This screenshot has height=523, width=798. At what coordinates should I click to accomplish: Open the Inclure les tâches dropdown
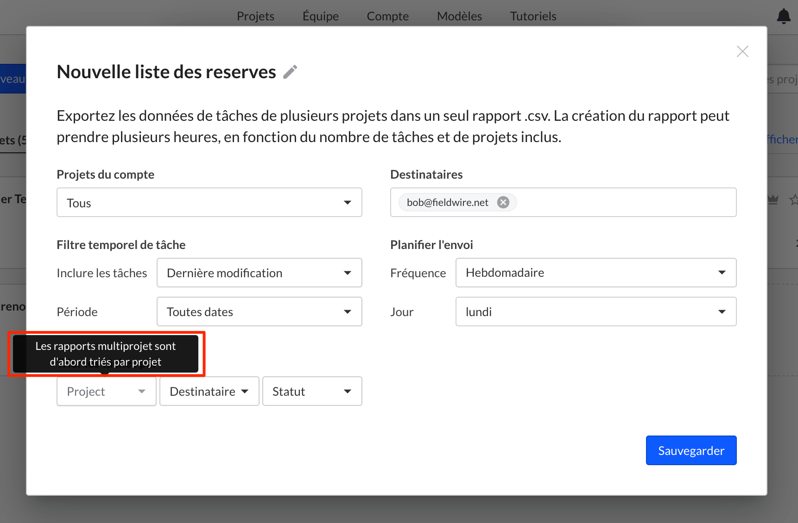(x=260, y=273)
